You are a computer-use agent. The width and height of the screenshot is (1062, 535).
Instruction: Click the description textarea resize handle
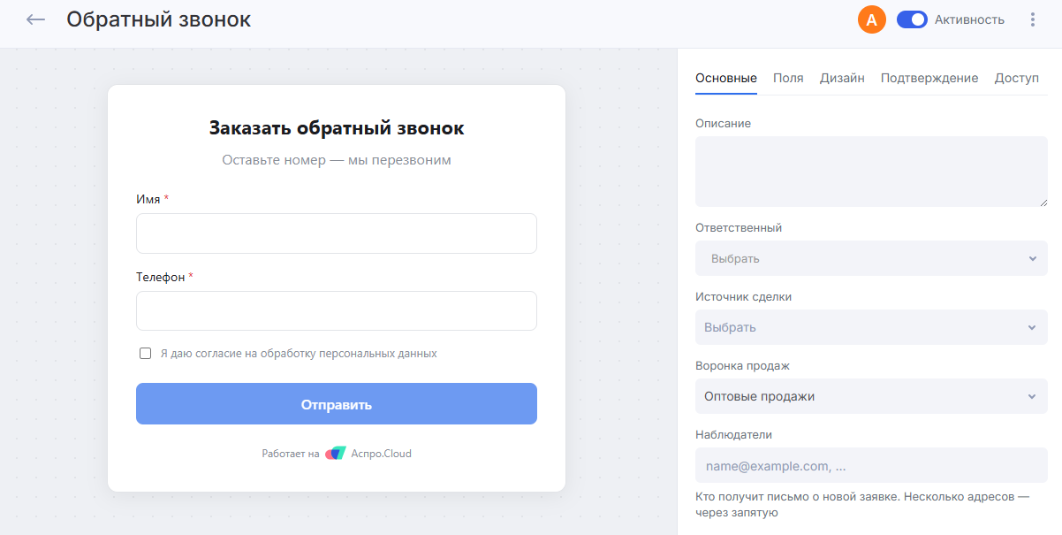(1043, 202)
